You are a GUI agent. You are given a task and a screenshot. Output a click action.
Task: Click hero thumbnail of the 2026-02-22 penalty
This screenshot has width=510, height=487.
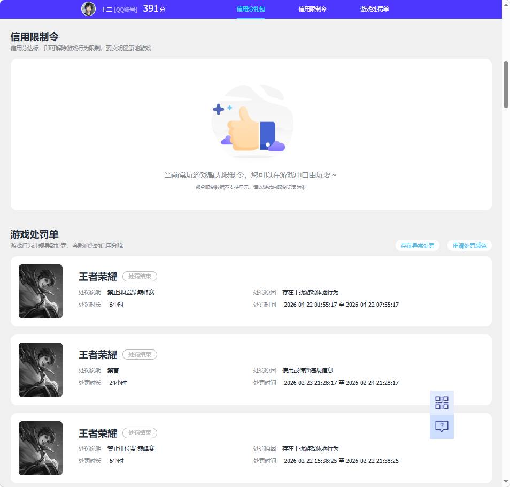(41, 448)
